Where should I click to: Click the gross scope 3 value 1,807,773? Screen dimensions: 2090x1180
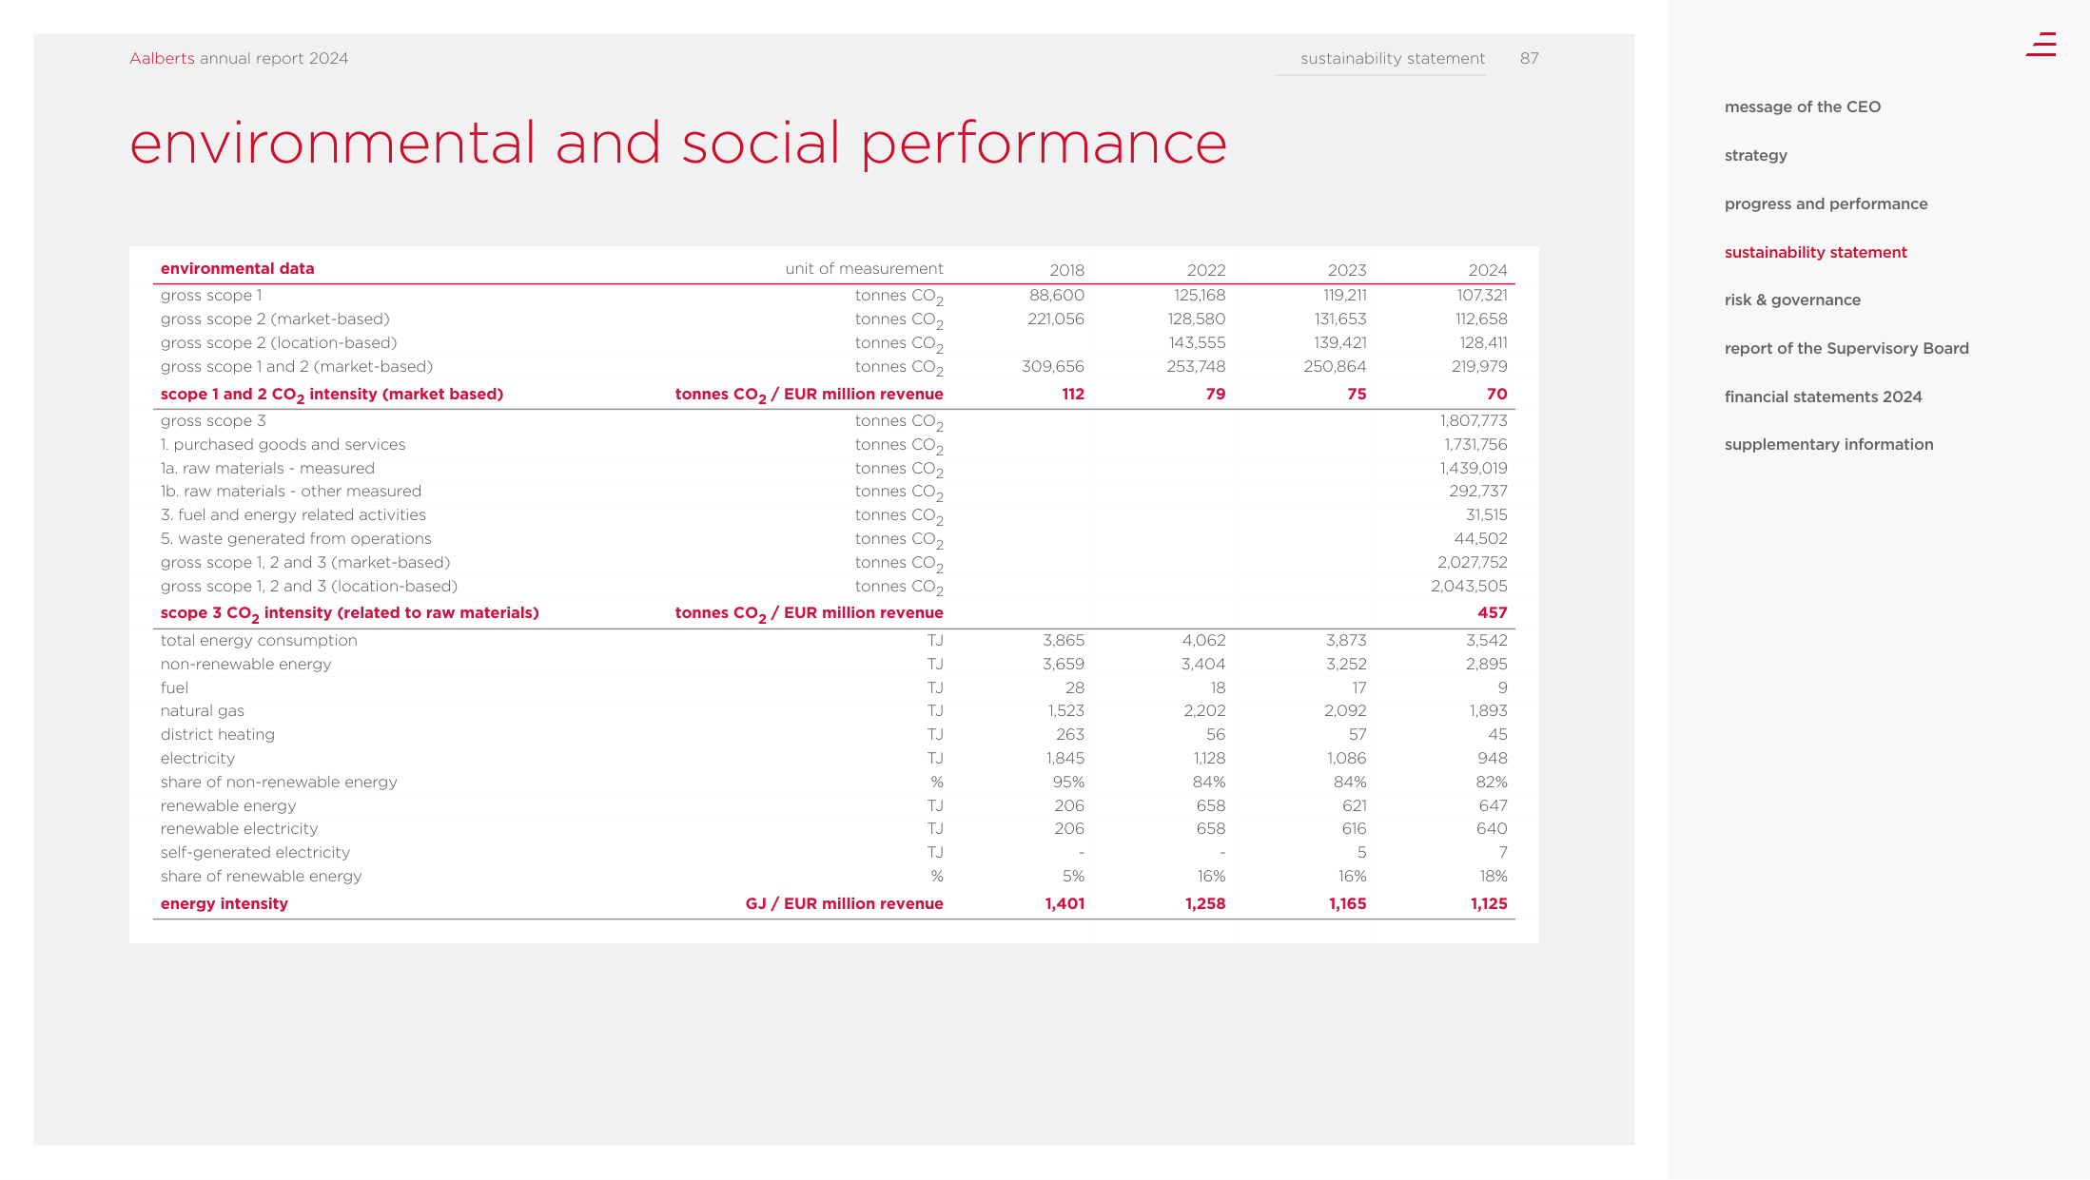click(x=1474, y=420)
